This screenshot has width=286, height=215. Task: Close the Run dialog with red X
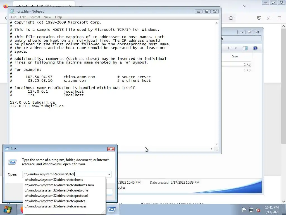[111, 149]
